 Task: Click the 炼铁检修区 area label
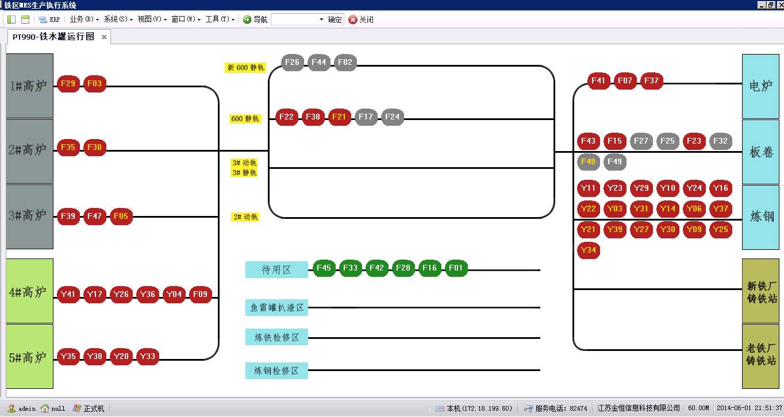(x=276, y=337)
